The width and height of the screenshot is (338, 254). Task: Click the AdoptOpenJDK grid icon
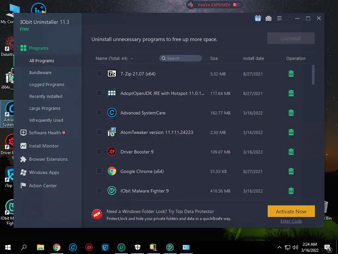[x=112, y=93]
